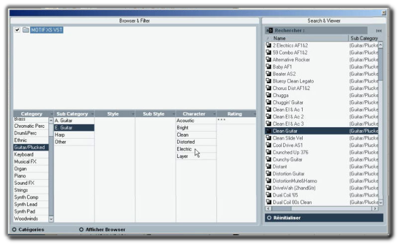Image resolution: width=402 pixels, height=248 pixels.
Task: Click the preset icon beside DriveWah (2handGtr)
Action: coord(268,188)
